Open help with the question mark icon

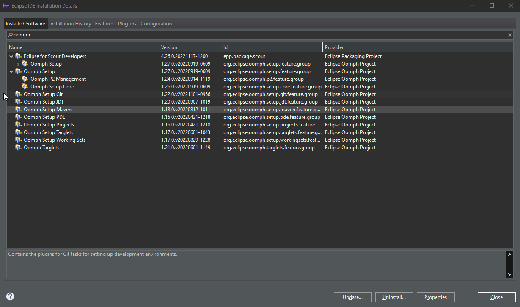click(10, 297)
